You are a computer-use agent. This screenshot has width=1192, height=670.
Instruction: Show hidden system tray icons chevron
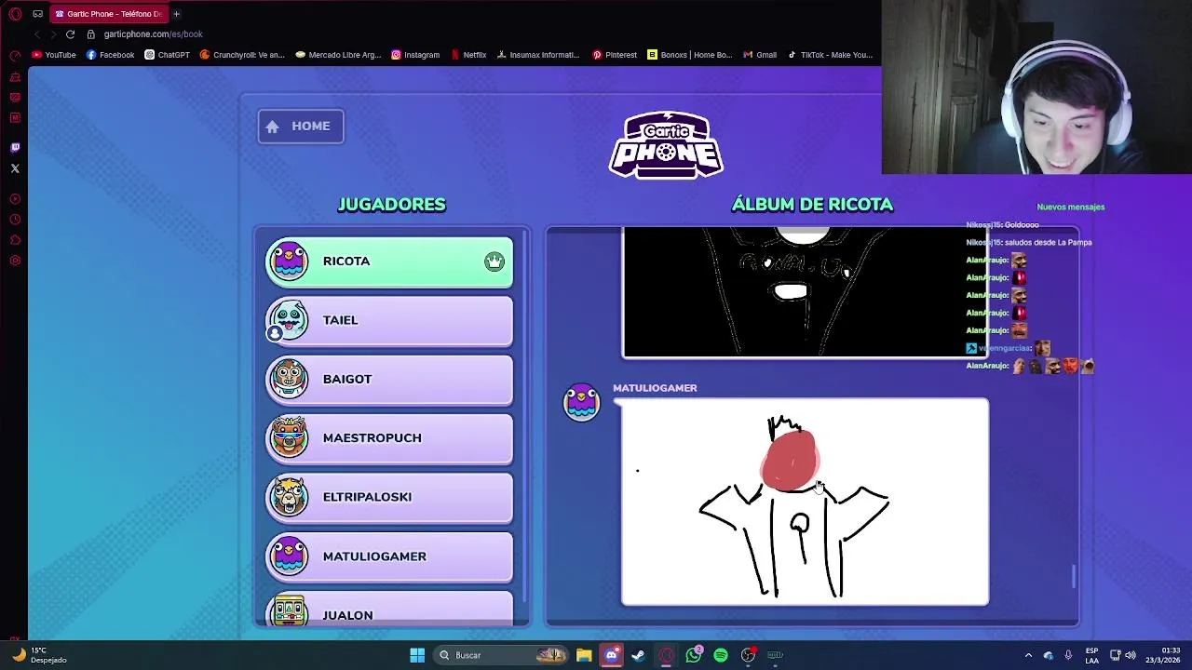1028,655
